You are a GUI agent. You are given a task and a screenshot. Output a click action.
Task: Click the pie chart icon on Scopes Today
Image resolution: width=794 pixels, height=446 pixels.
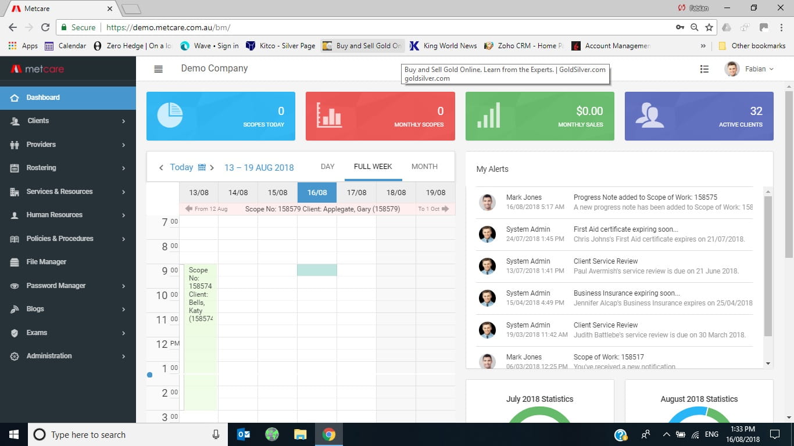point(170,115)
